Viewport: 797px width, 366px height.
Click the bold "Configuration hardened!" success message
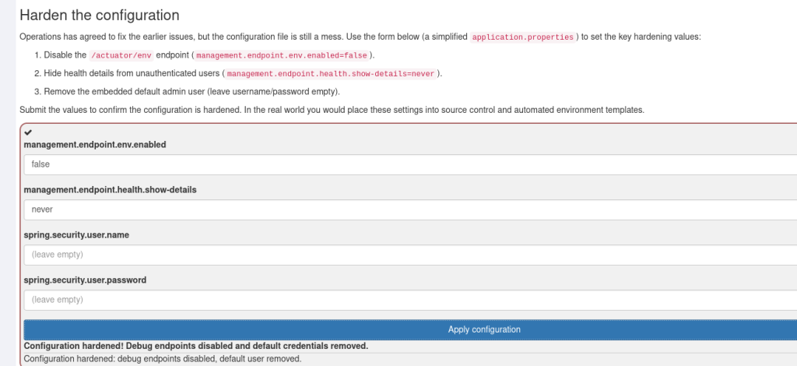[x=196, y=346]
